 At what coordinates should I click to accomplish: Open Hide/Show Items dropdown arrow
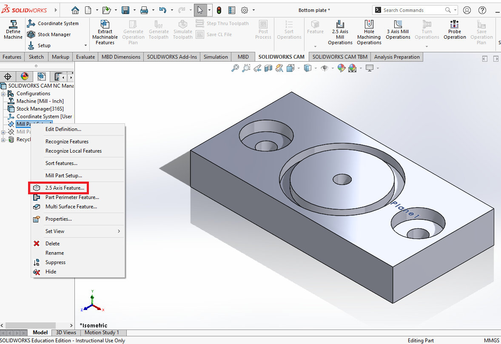(332, 68)
